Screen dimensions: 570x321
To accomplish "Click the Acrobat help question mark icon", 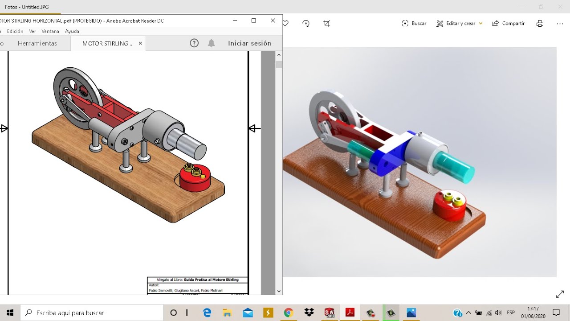I will 194,43.
